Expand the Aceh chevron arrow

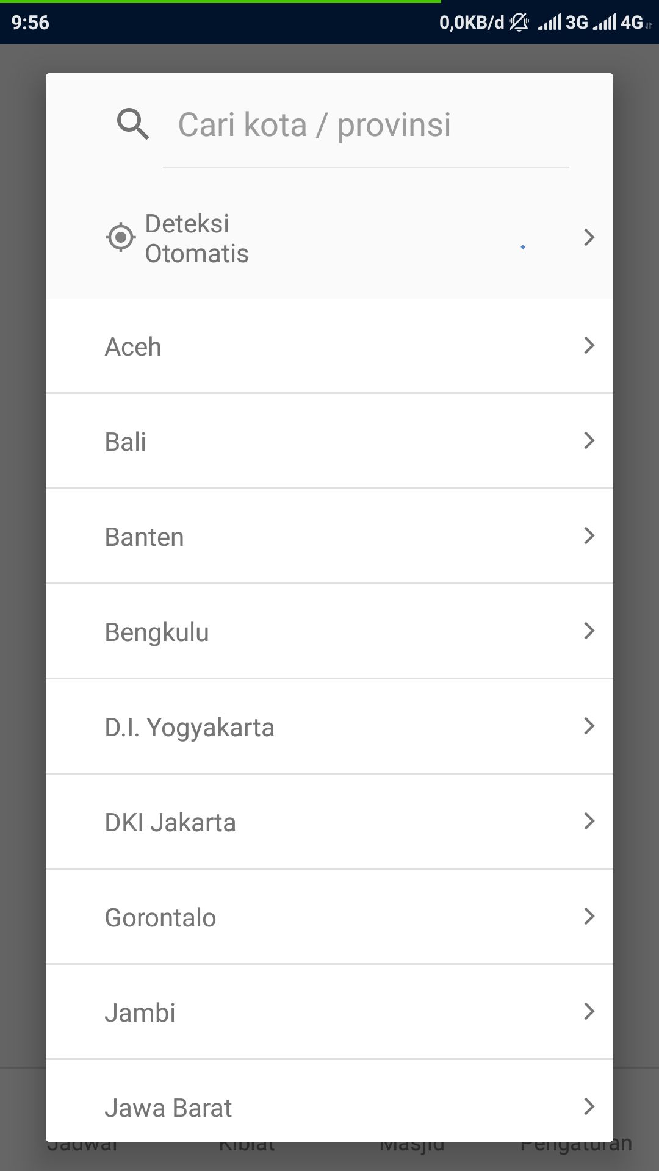click(589, 346)
